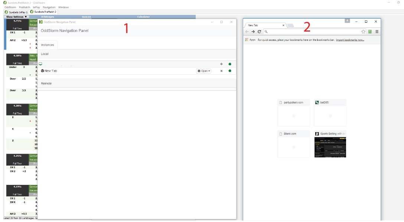Open the Navigation menu in the menu bar
Screen dimensions: 404x222
point(49,7)
